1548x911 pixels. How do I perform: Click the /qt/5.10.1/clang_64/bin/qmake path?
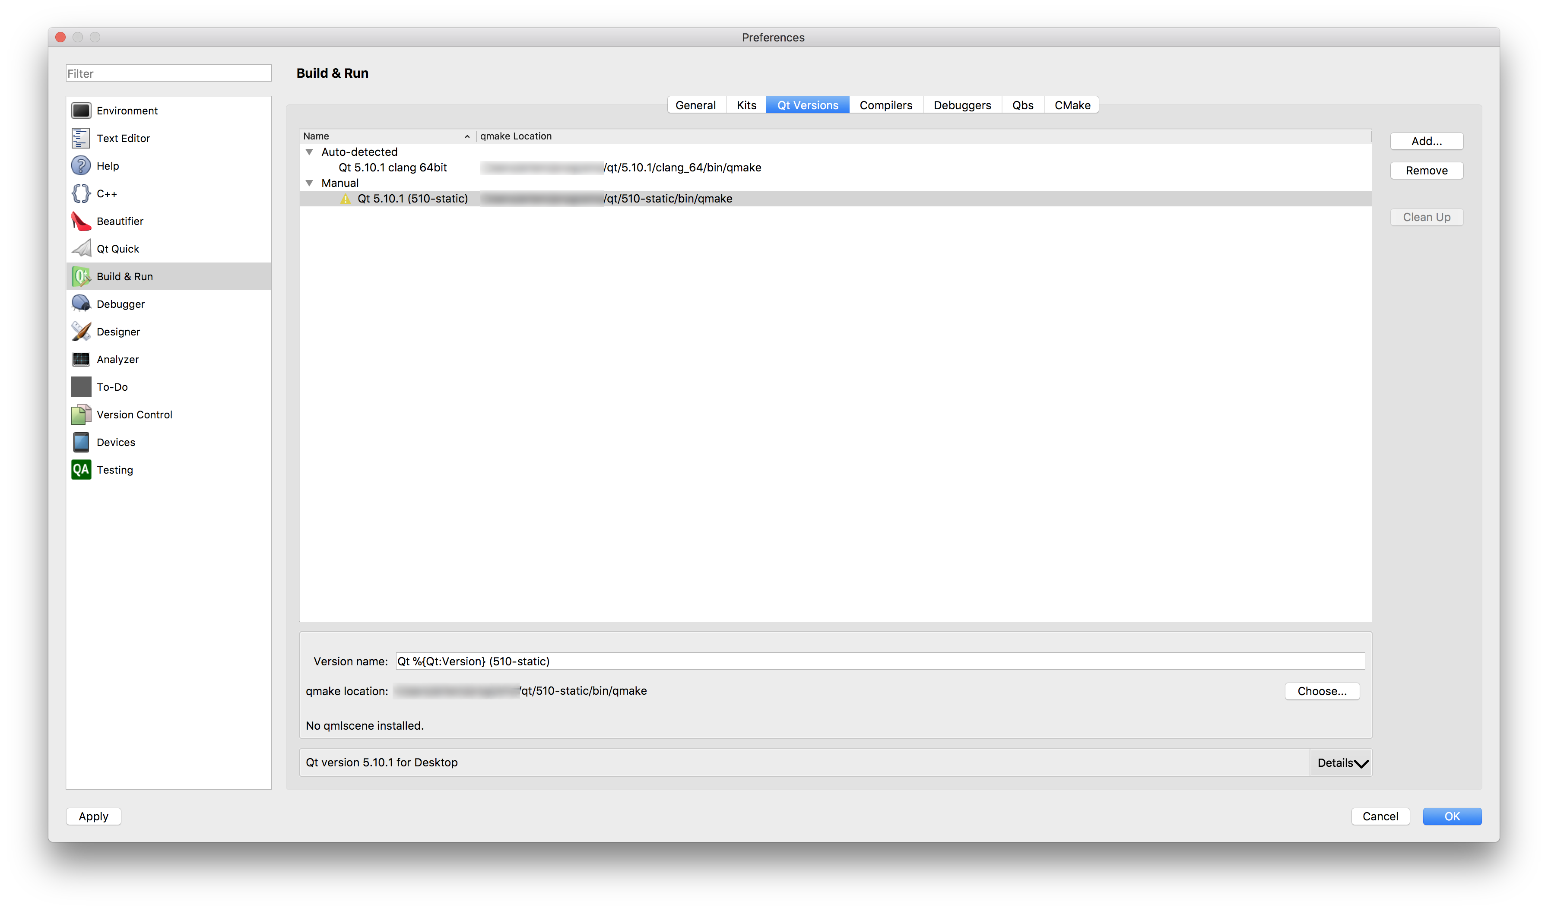click(682, 168)
